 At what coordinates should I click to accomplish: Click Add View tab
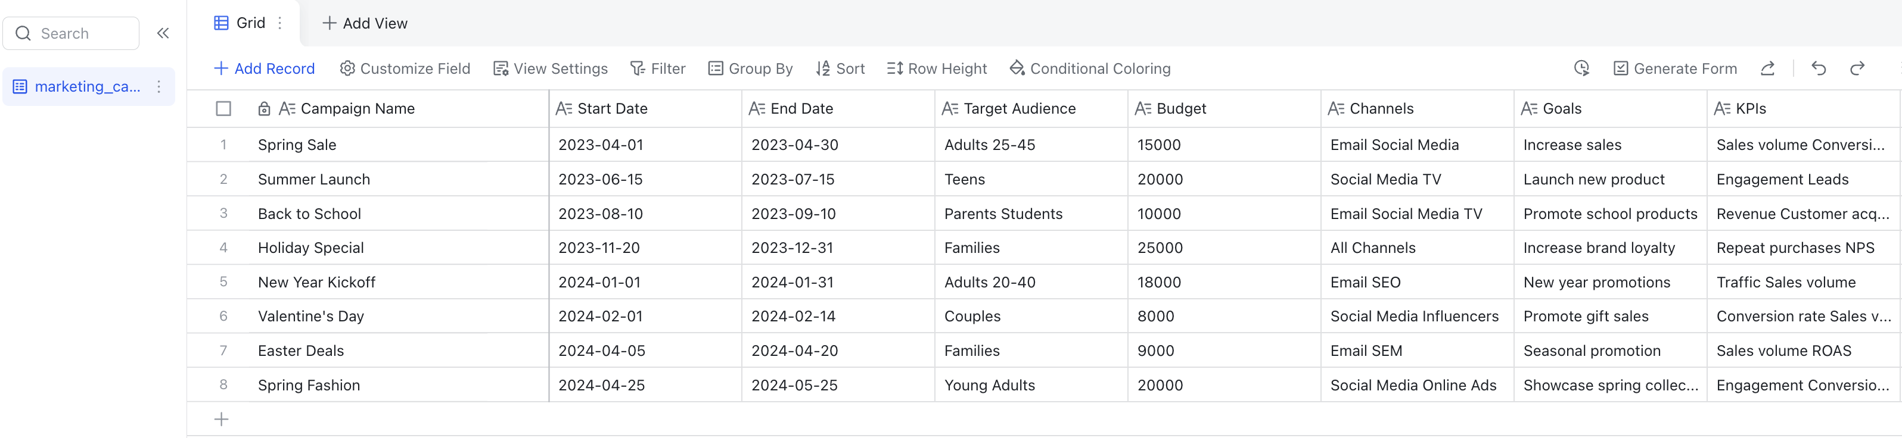click(x=365, y=24)
